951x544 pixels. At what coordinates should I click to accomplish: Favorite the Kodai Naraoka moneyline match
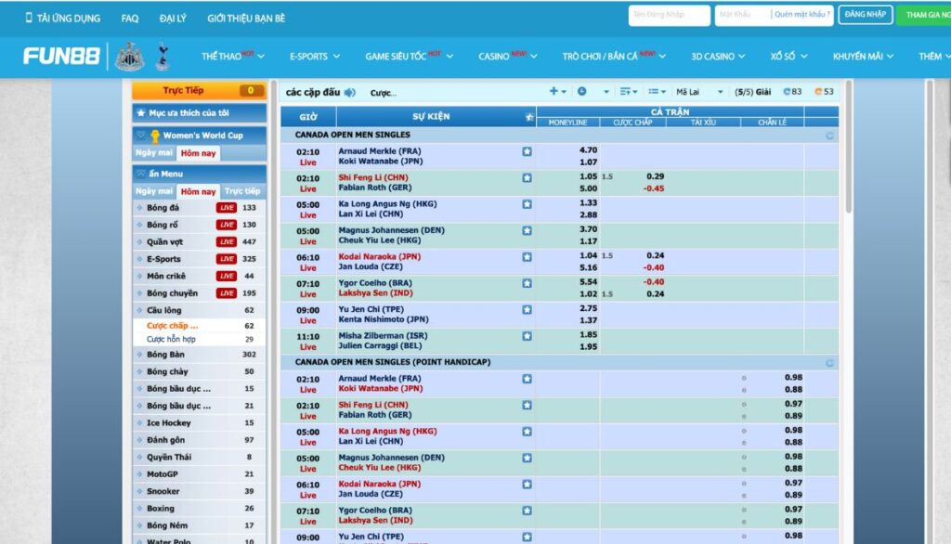pyautogui.click(x=528, y=257)
